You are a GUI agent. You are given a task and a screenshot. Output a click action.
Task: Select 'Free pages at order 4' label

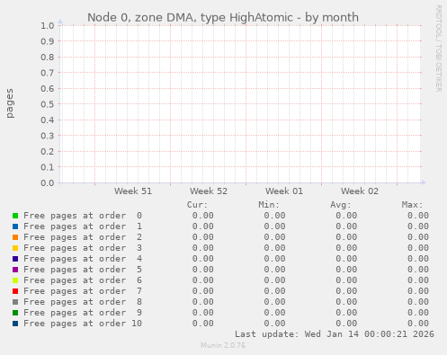(x=83, y=259)
